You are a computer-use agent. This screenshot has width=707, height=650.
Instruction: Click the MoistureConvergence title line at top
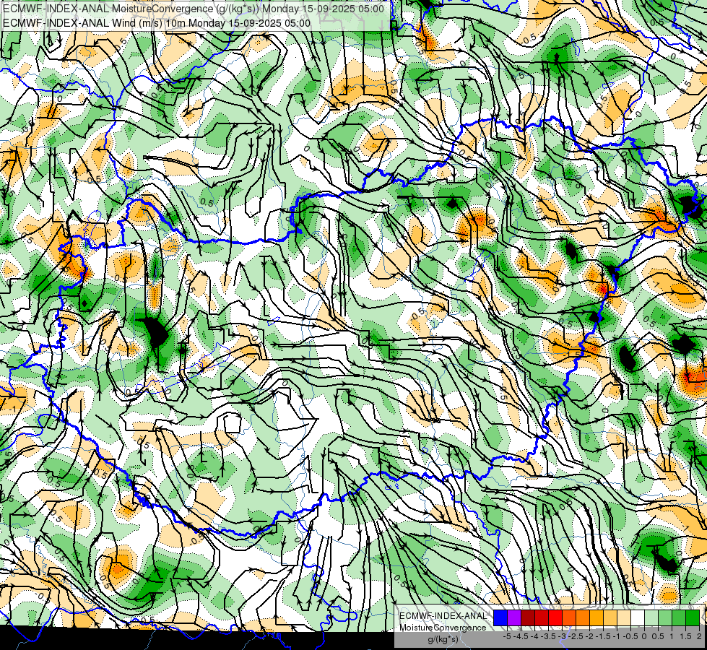pyautogui.click(x=194, y=9)
